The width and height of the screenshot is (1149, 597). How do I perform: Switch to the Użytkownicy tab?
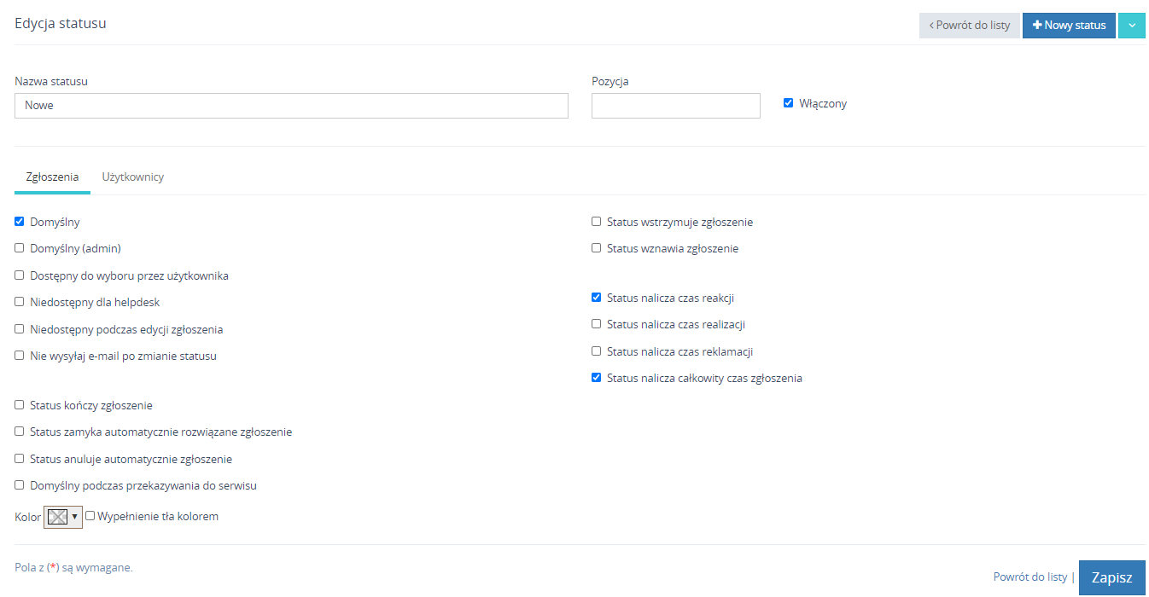[x=133, y=177]
